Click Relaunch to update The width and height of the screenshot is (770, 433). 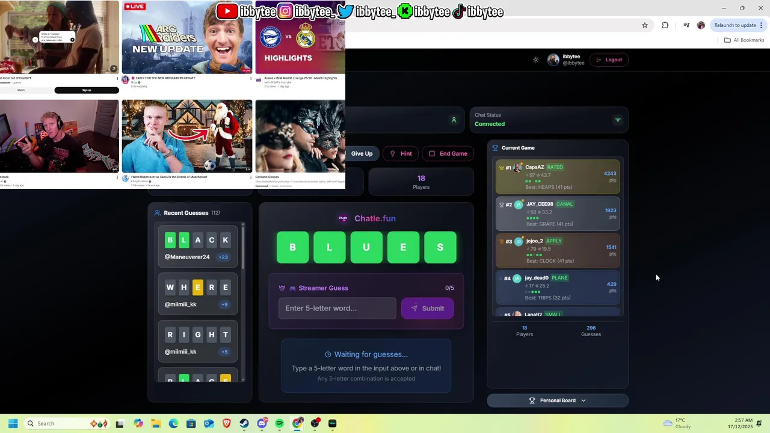click(735, 25)
